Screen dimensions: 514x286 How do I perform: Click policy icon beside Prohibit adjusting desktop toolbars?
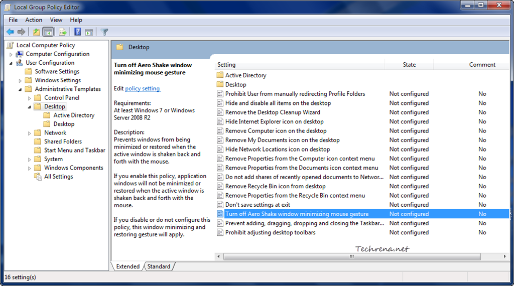click(x=220, y=232)
